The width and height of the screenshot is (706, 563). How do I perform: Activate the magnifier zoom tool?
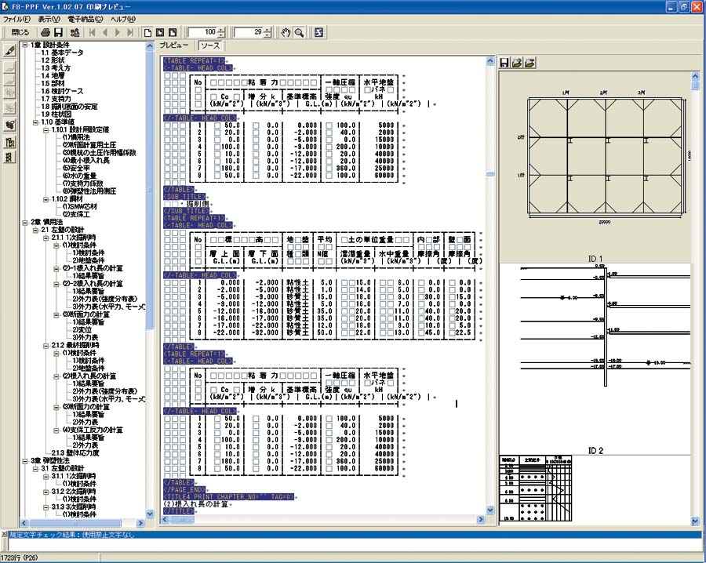pos(299,32)
